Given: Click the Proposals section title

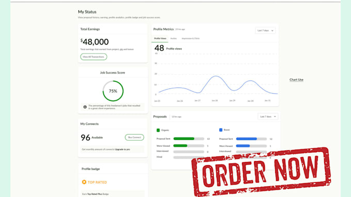Looking at the screenshot, I should pos(160,116).
